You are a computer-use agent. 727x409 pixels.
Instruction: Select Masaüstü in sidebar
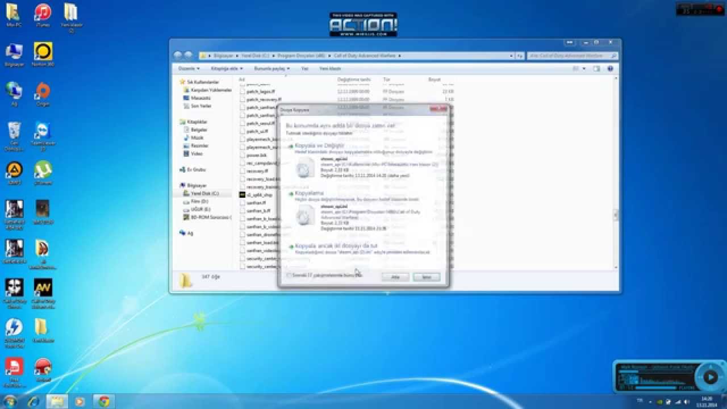[x=200, y=98]
